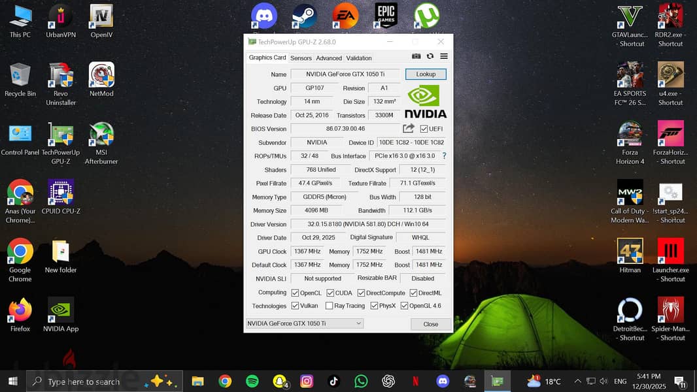The height and width of the screenshot is (392, 697).
Task: Click the Name field showing GTX 1050 Ti
Action: 345,74
